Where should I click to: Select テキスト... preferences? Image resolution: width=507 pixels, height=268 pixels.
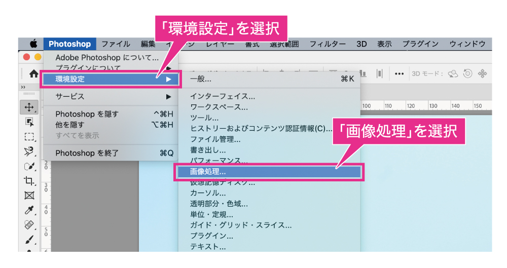[x=269, y=246]
